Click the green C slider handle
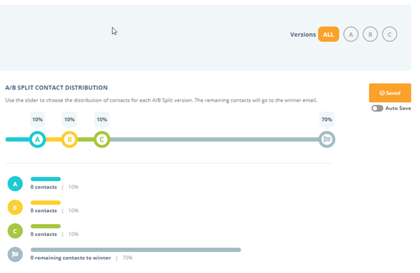The width and height of the screenshot is (420, 273). (x=101, y=139)
